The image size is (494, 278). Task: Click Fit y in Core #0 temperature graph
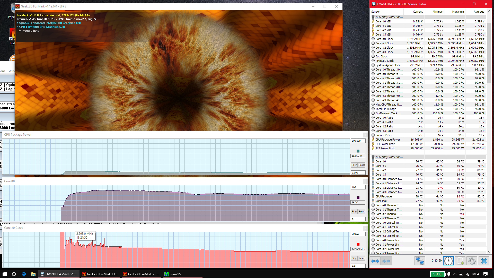tap(354, 212)
